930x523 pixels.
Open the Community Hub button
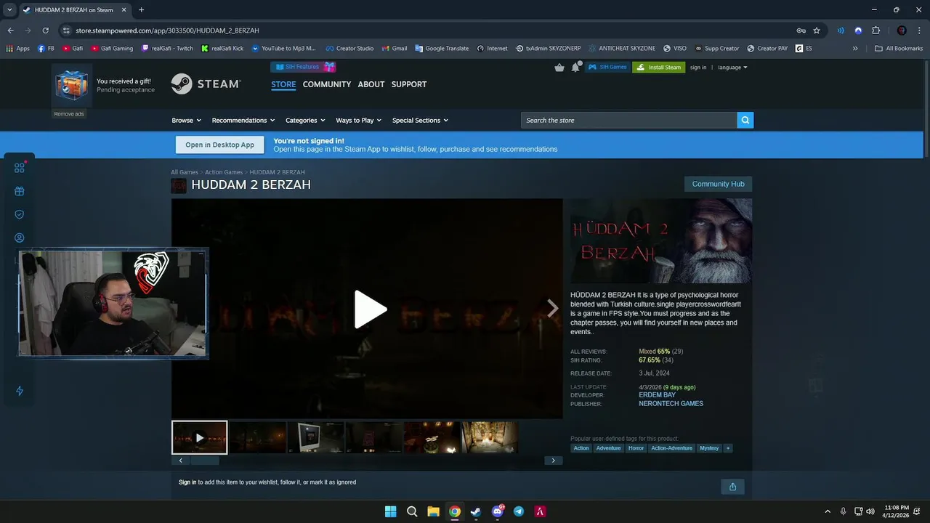click(718, 184)
